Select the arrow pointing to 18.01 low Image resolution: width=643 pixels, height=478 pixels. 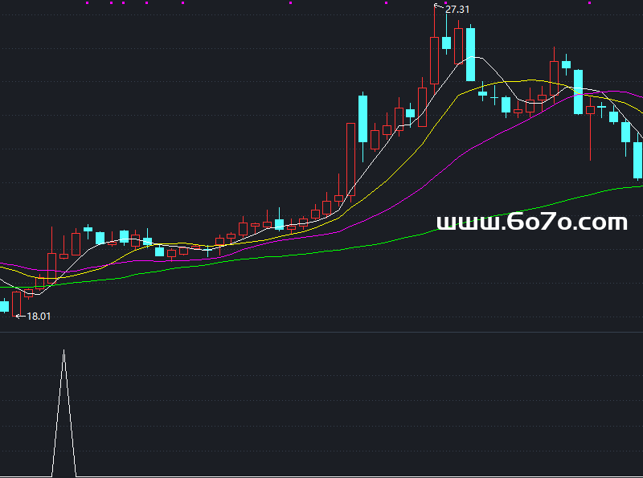(20, 317)
